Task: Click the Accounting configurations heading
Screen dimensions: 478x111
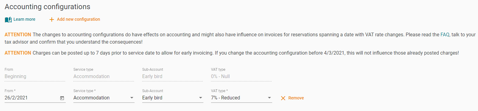Action: (47, 6)
